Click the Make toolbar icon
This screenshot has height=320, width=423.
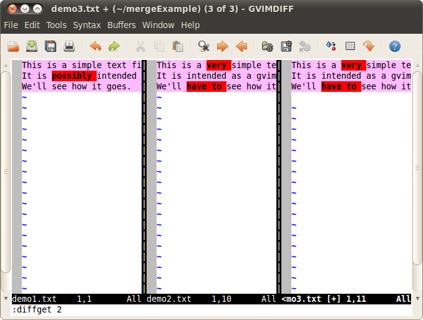[331, 46]
